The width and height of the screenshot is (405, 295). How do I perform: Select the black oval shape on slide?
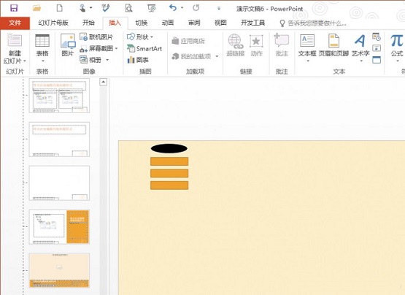pos(169,148)
